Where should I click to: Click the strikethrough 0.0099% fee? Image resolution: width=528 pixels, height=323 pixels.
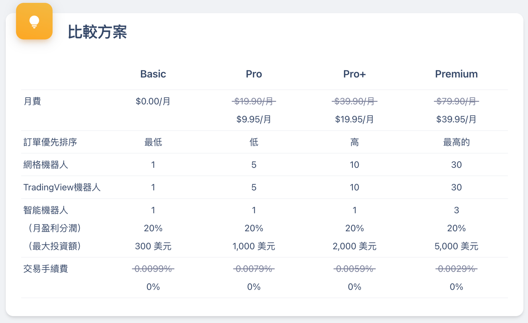pyautogui.click(x=153, y=269)
